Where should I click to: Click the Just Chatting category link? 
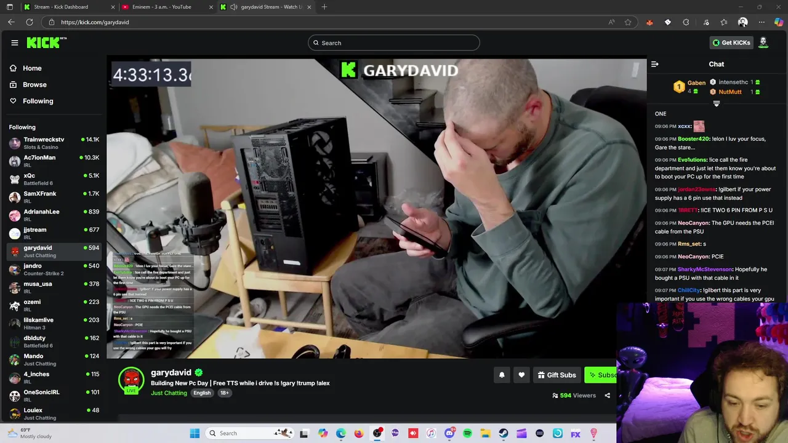[169, 393]
